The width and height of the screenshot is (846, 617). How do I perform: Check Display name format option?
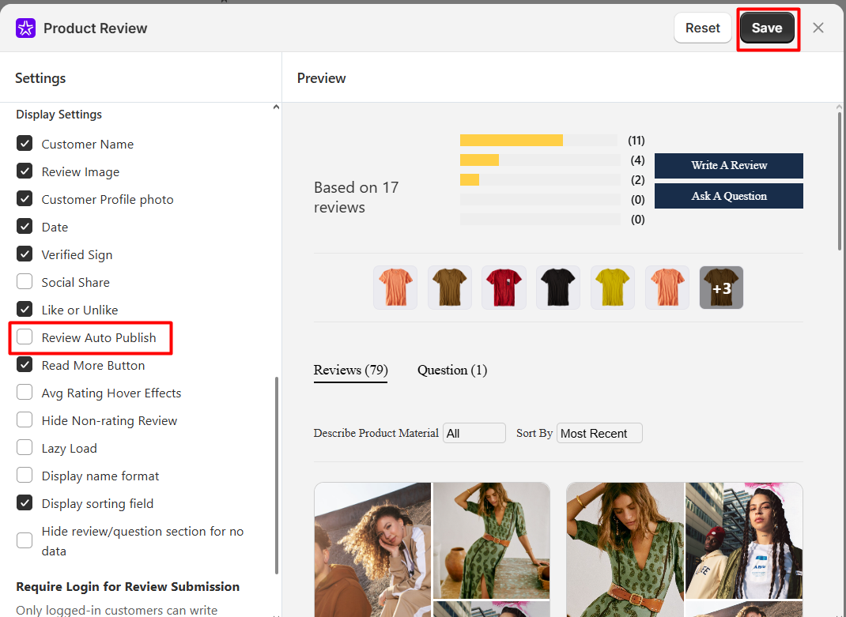[25, 475]
